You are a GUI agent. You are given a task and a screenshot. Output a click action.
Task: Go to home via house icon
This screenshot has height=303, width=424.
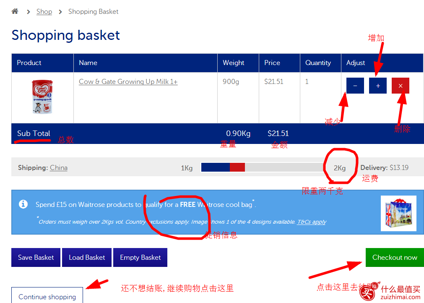(x=15, y=11)
